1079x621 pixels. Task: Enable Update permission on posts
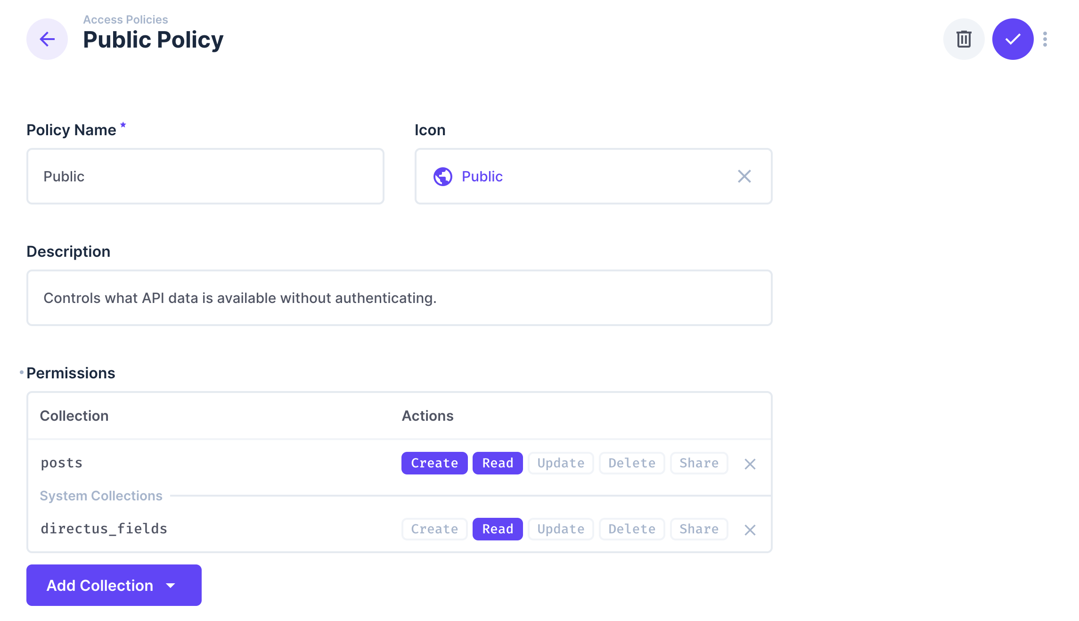[560, 463]
